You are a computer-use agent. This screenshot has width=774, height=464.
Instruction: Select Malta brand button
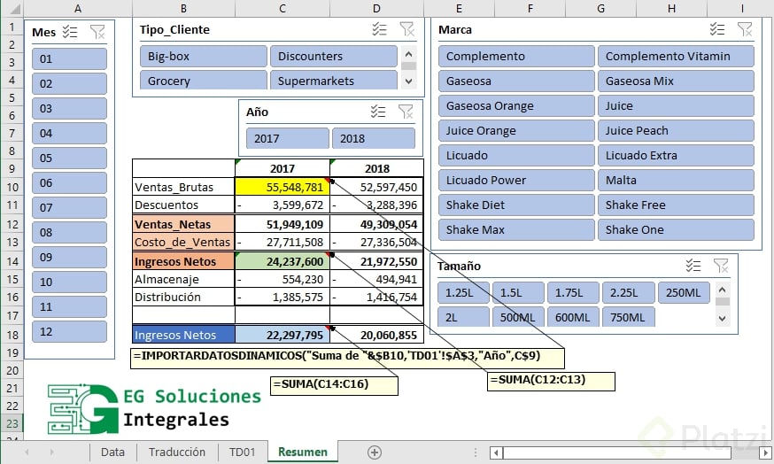(676, 180)
